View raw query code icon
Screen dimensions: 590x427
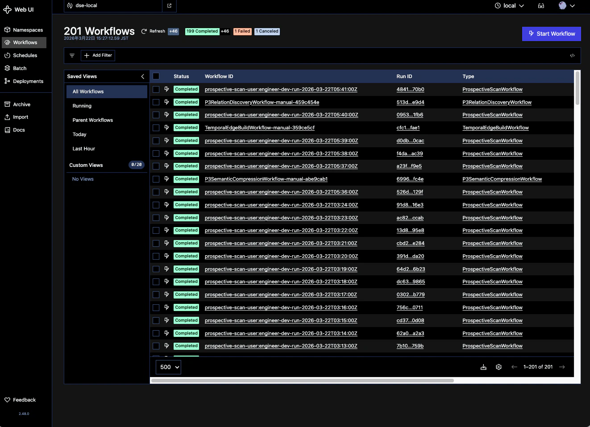pos(572,56)
